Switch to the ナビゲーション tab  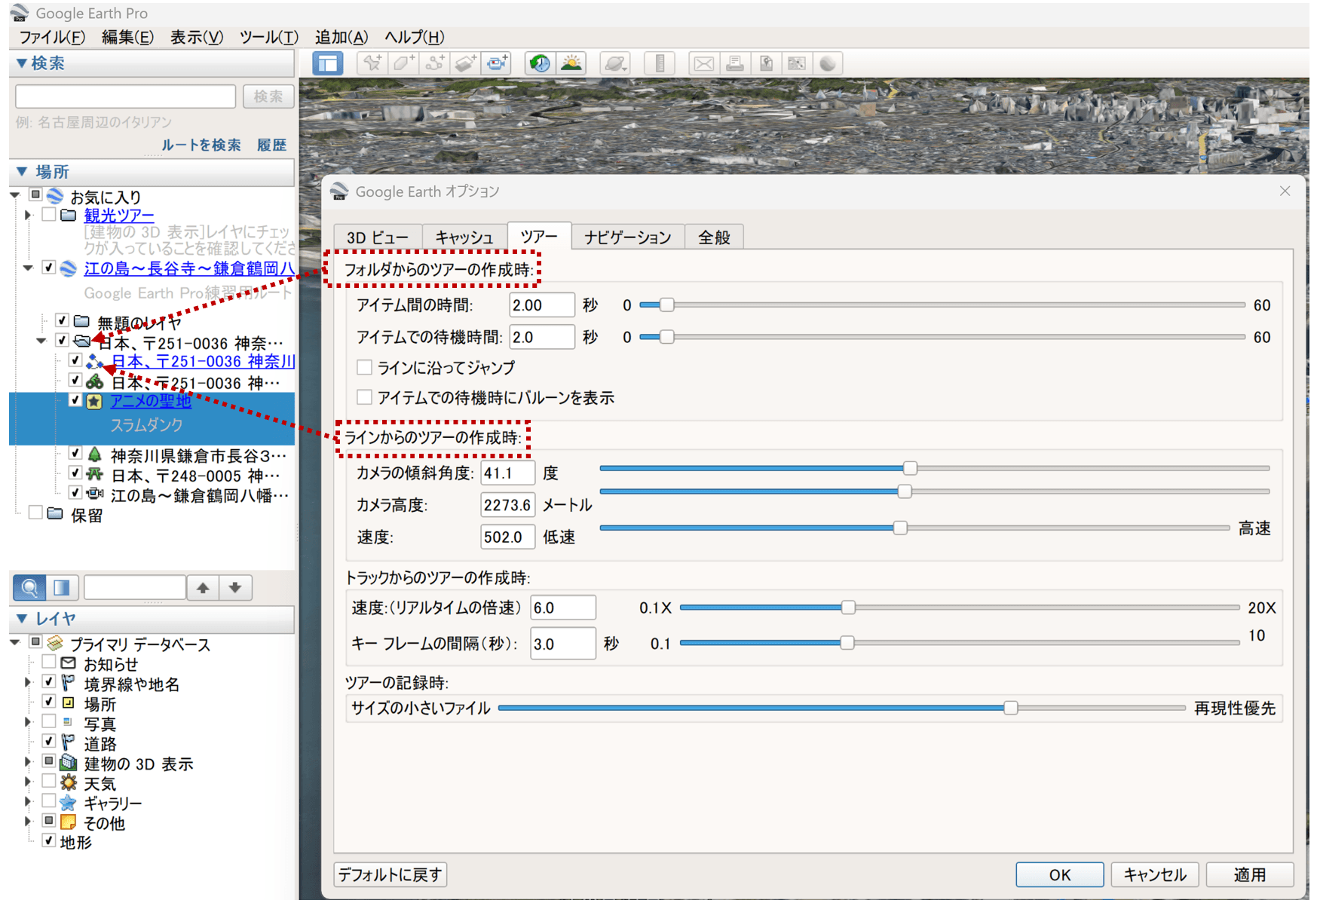[627, 237]
